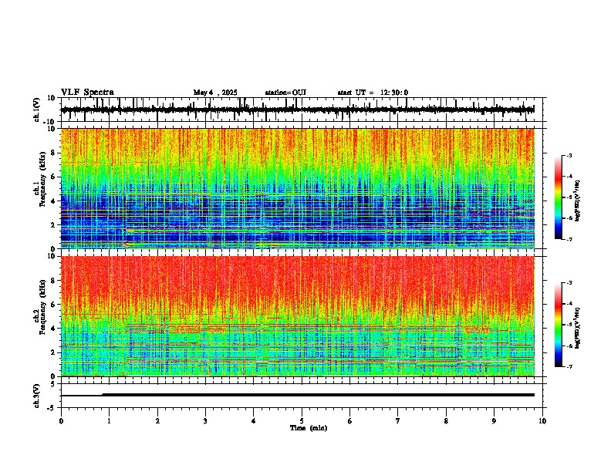Click the ch.2 colorbar log(PSD) label
Viewport: 611px width, 472px height.
[577, 328]
